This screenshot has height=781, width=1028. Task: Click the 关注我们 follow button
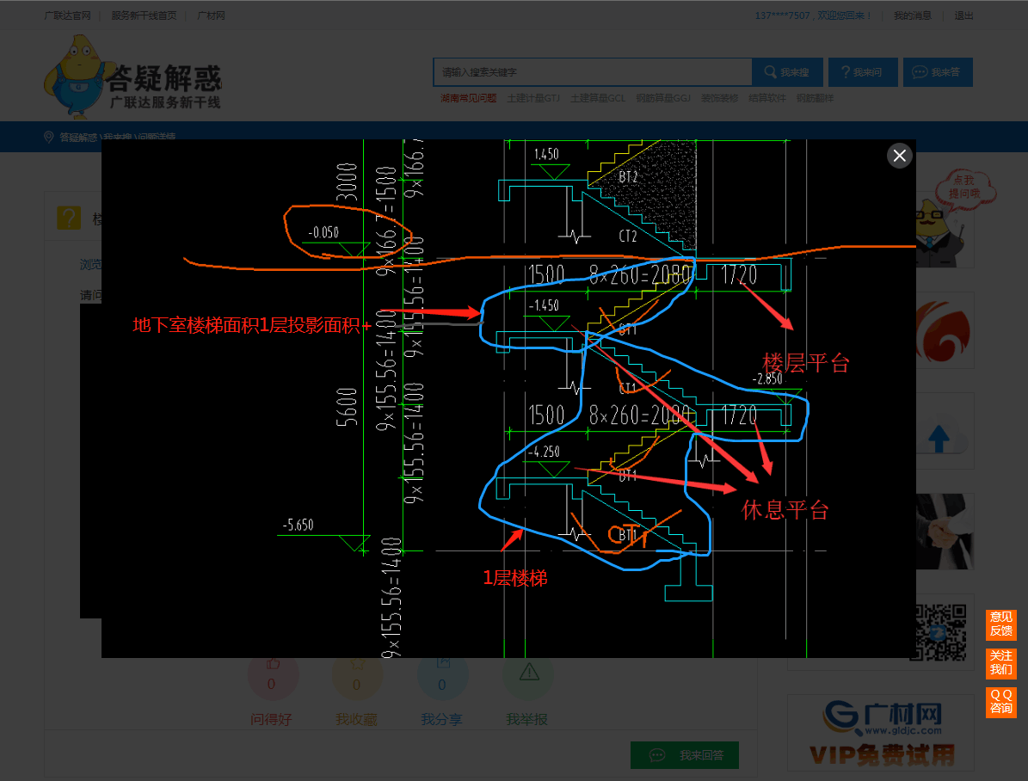tap(1001, 663)
